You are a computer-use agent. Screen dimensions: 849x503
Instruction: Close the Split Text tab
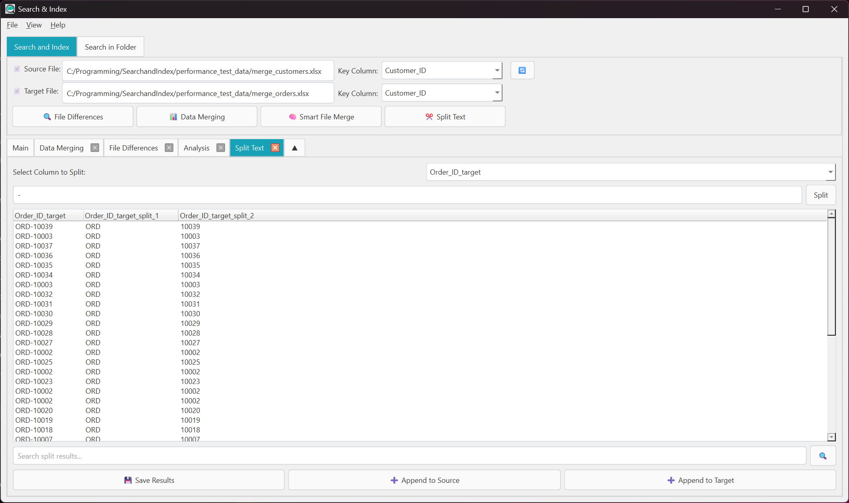point(275,148)
